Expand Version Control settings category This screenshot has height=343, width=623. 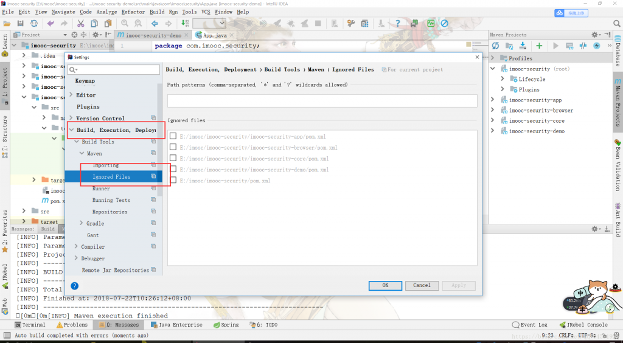pyautogui.click(x=71, y=119)
